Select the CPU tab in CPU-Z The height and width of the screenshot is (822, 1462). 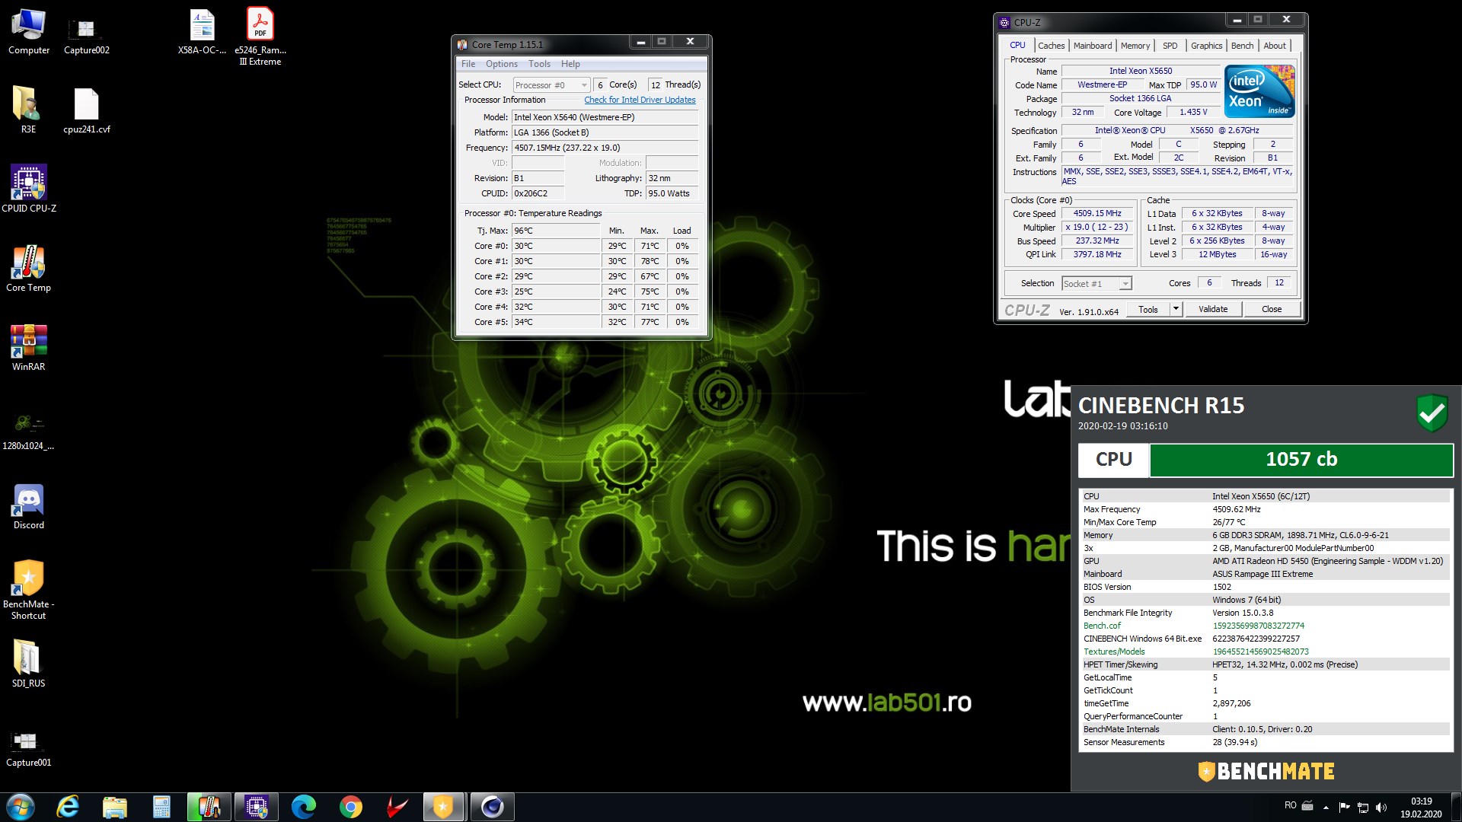(1017, 45)
